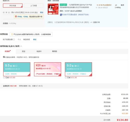Viewport: 130px width, 122px height.
Task: Click the 配送服务全面升级 notice text
Action: coord(36,17)
